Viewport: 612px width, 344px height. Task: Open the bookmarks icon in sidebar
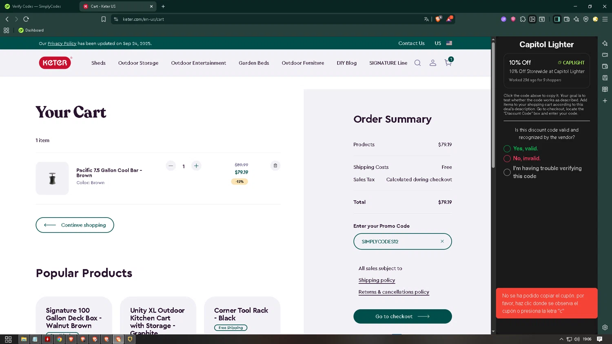point(605,77)
